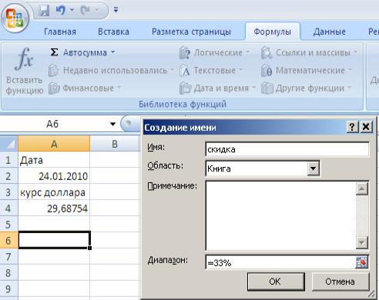Open Недавно использовались functions list
Screen dimensions: 379x300
point(111,70)
